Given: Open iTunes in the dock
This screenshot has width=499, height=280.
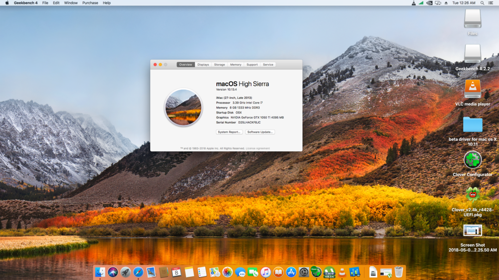Looking at the screenshot, I should [265, 272].
